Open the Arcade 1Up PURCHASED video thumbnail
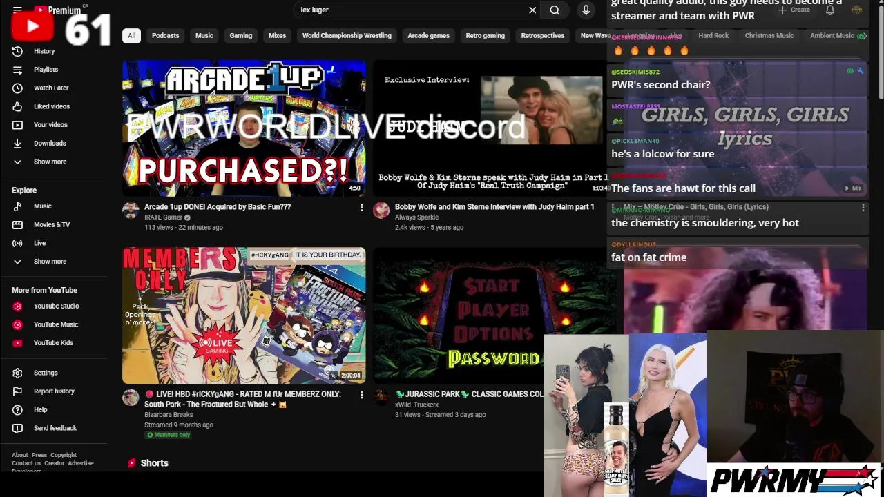Viewport: 884px width, 497px height. click(x=244, y=128)
